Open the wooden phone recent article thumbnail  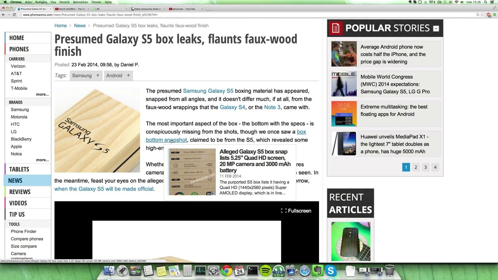351,241
